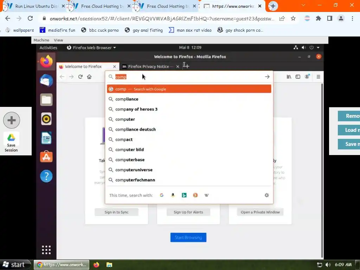The width and height of the screenshot is (360, 270).
Task: Click Firefox Home button
Action: coord(89,77)
